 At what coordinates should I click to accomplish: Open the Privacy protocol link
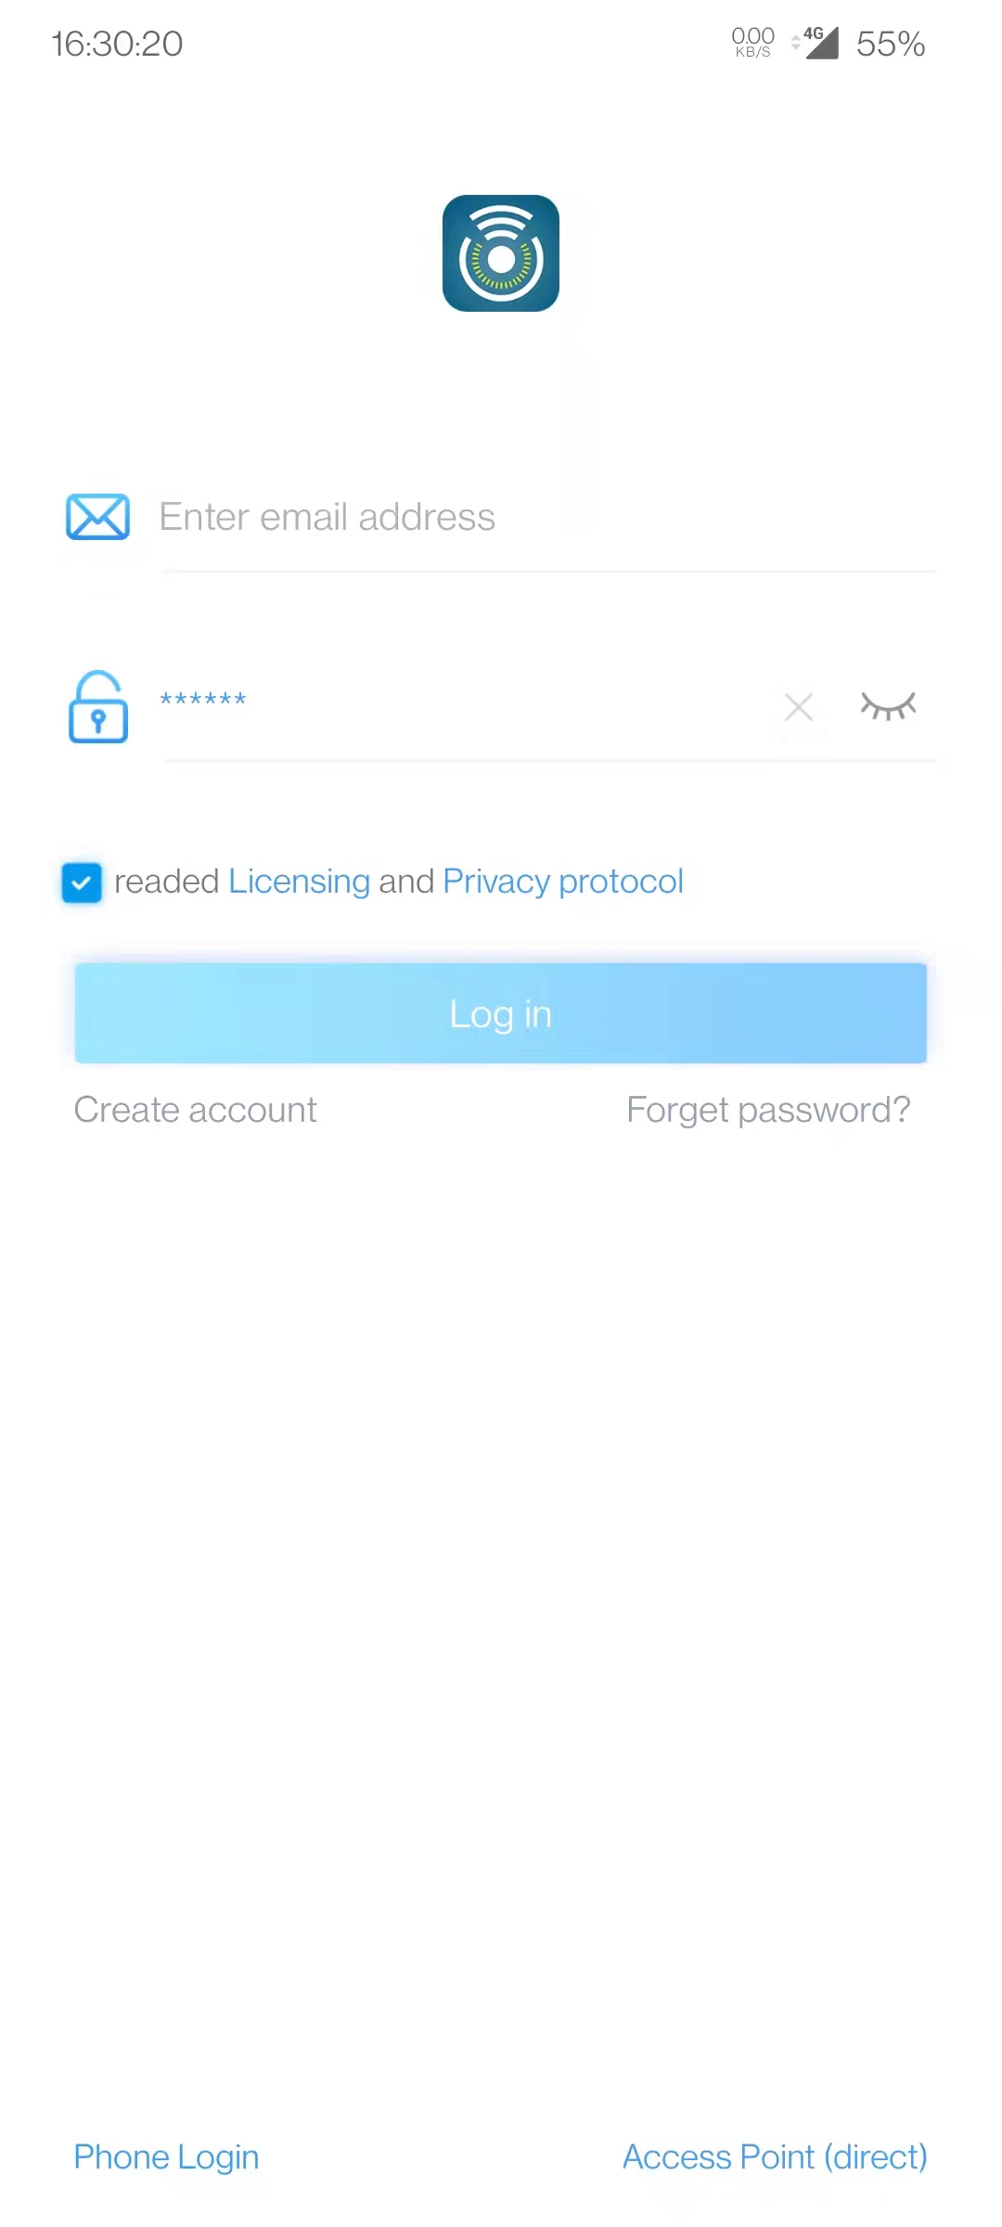click(563, 882)
